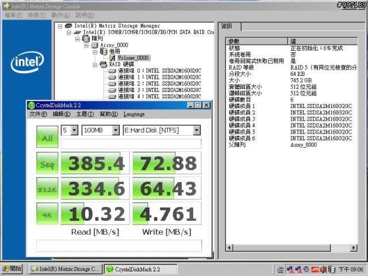Select the disk icon for 連接埠 0
Image resolution: width=368 pixels, height=276 pixels.
(112, 71)
